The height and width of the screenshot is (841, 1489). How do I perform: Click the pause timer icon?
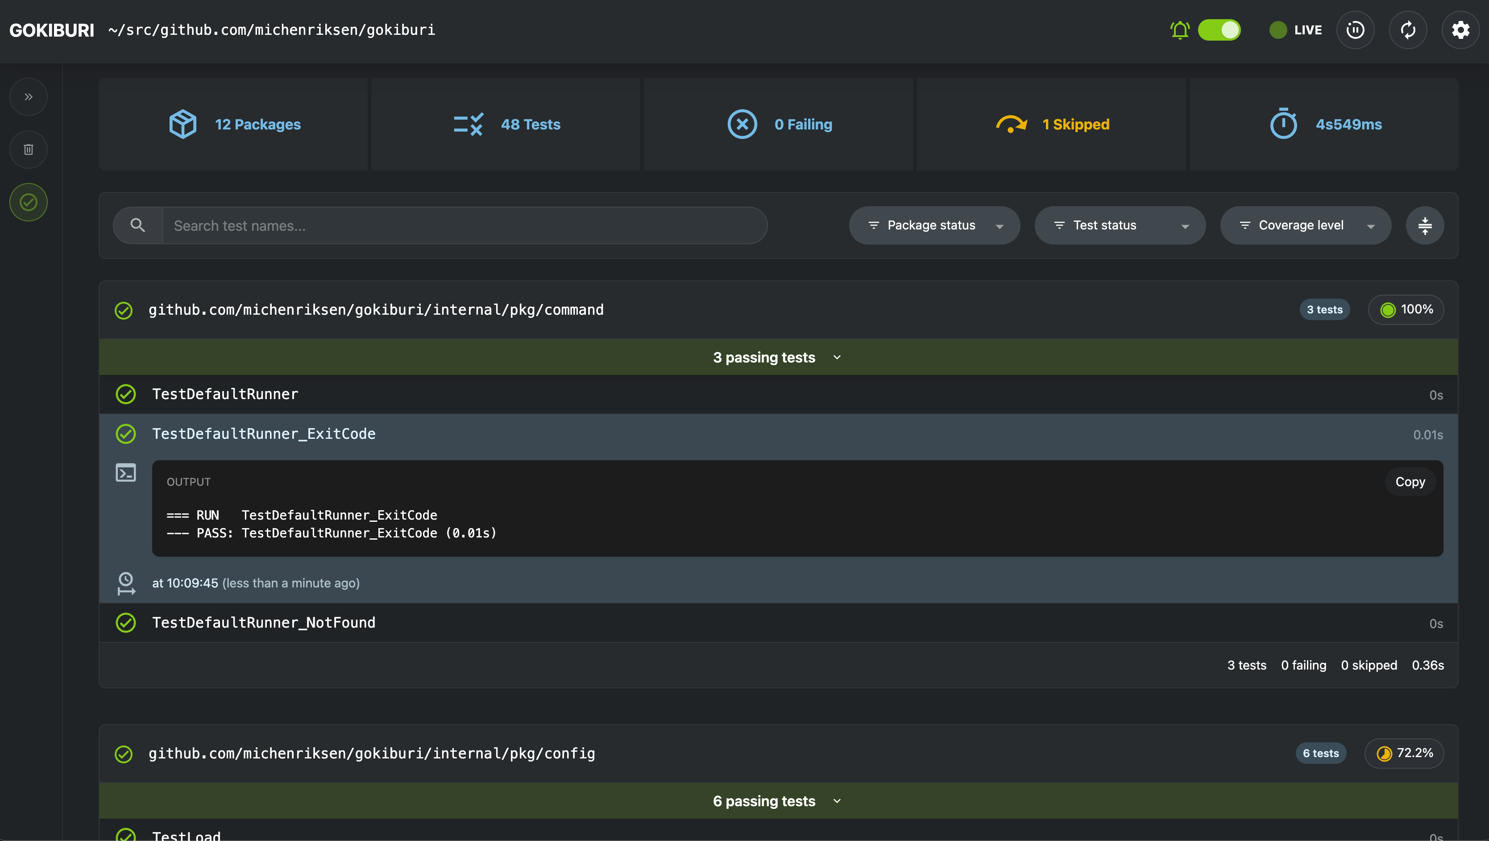(x=1355, y=30)
